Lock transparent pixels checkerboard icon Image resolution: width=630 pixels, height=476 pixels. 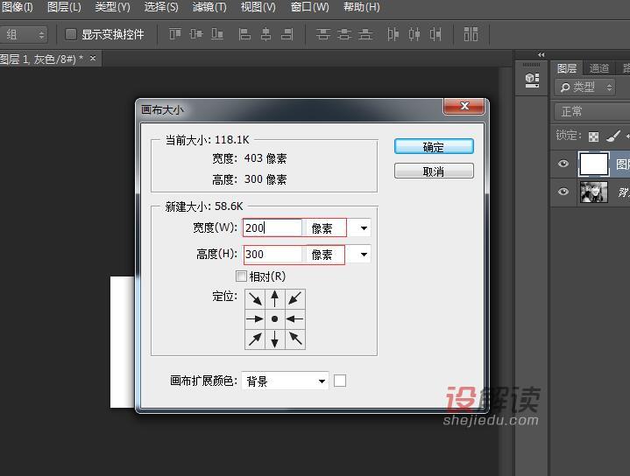(593, 136)
